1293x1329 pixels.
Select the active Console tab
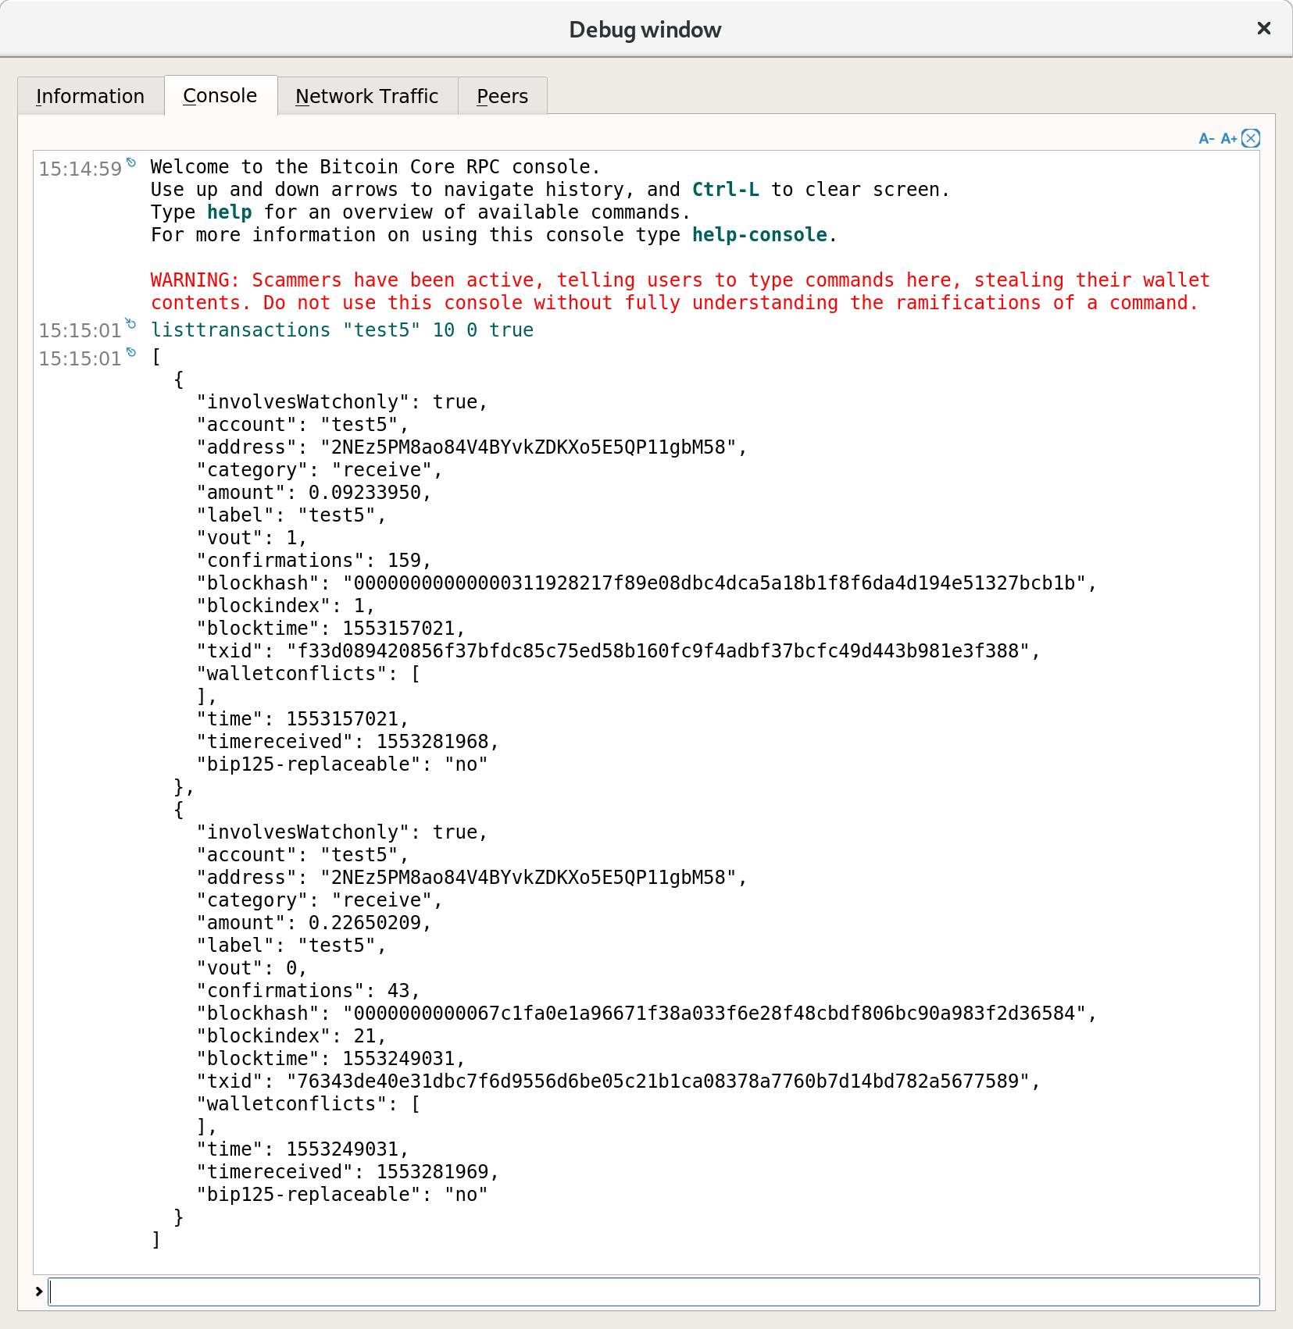pyautogui.click(x=220, y=94)
